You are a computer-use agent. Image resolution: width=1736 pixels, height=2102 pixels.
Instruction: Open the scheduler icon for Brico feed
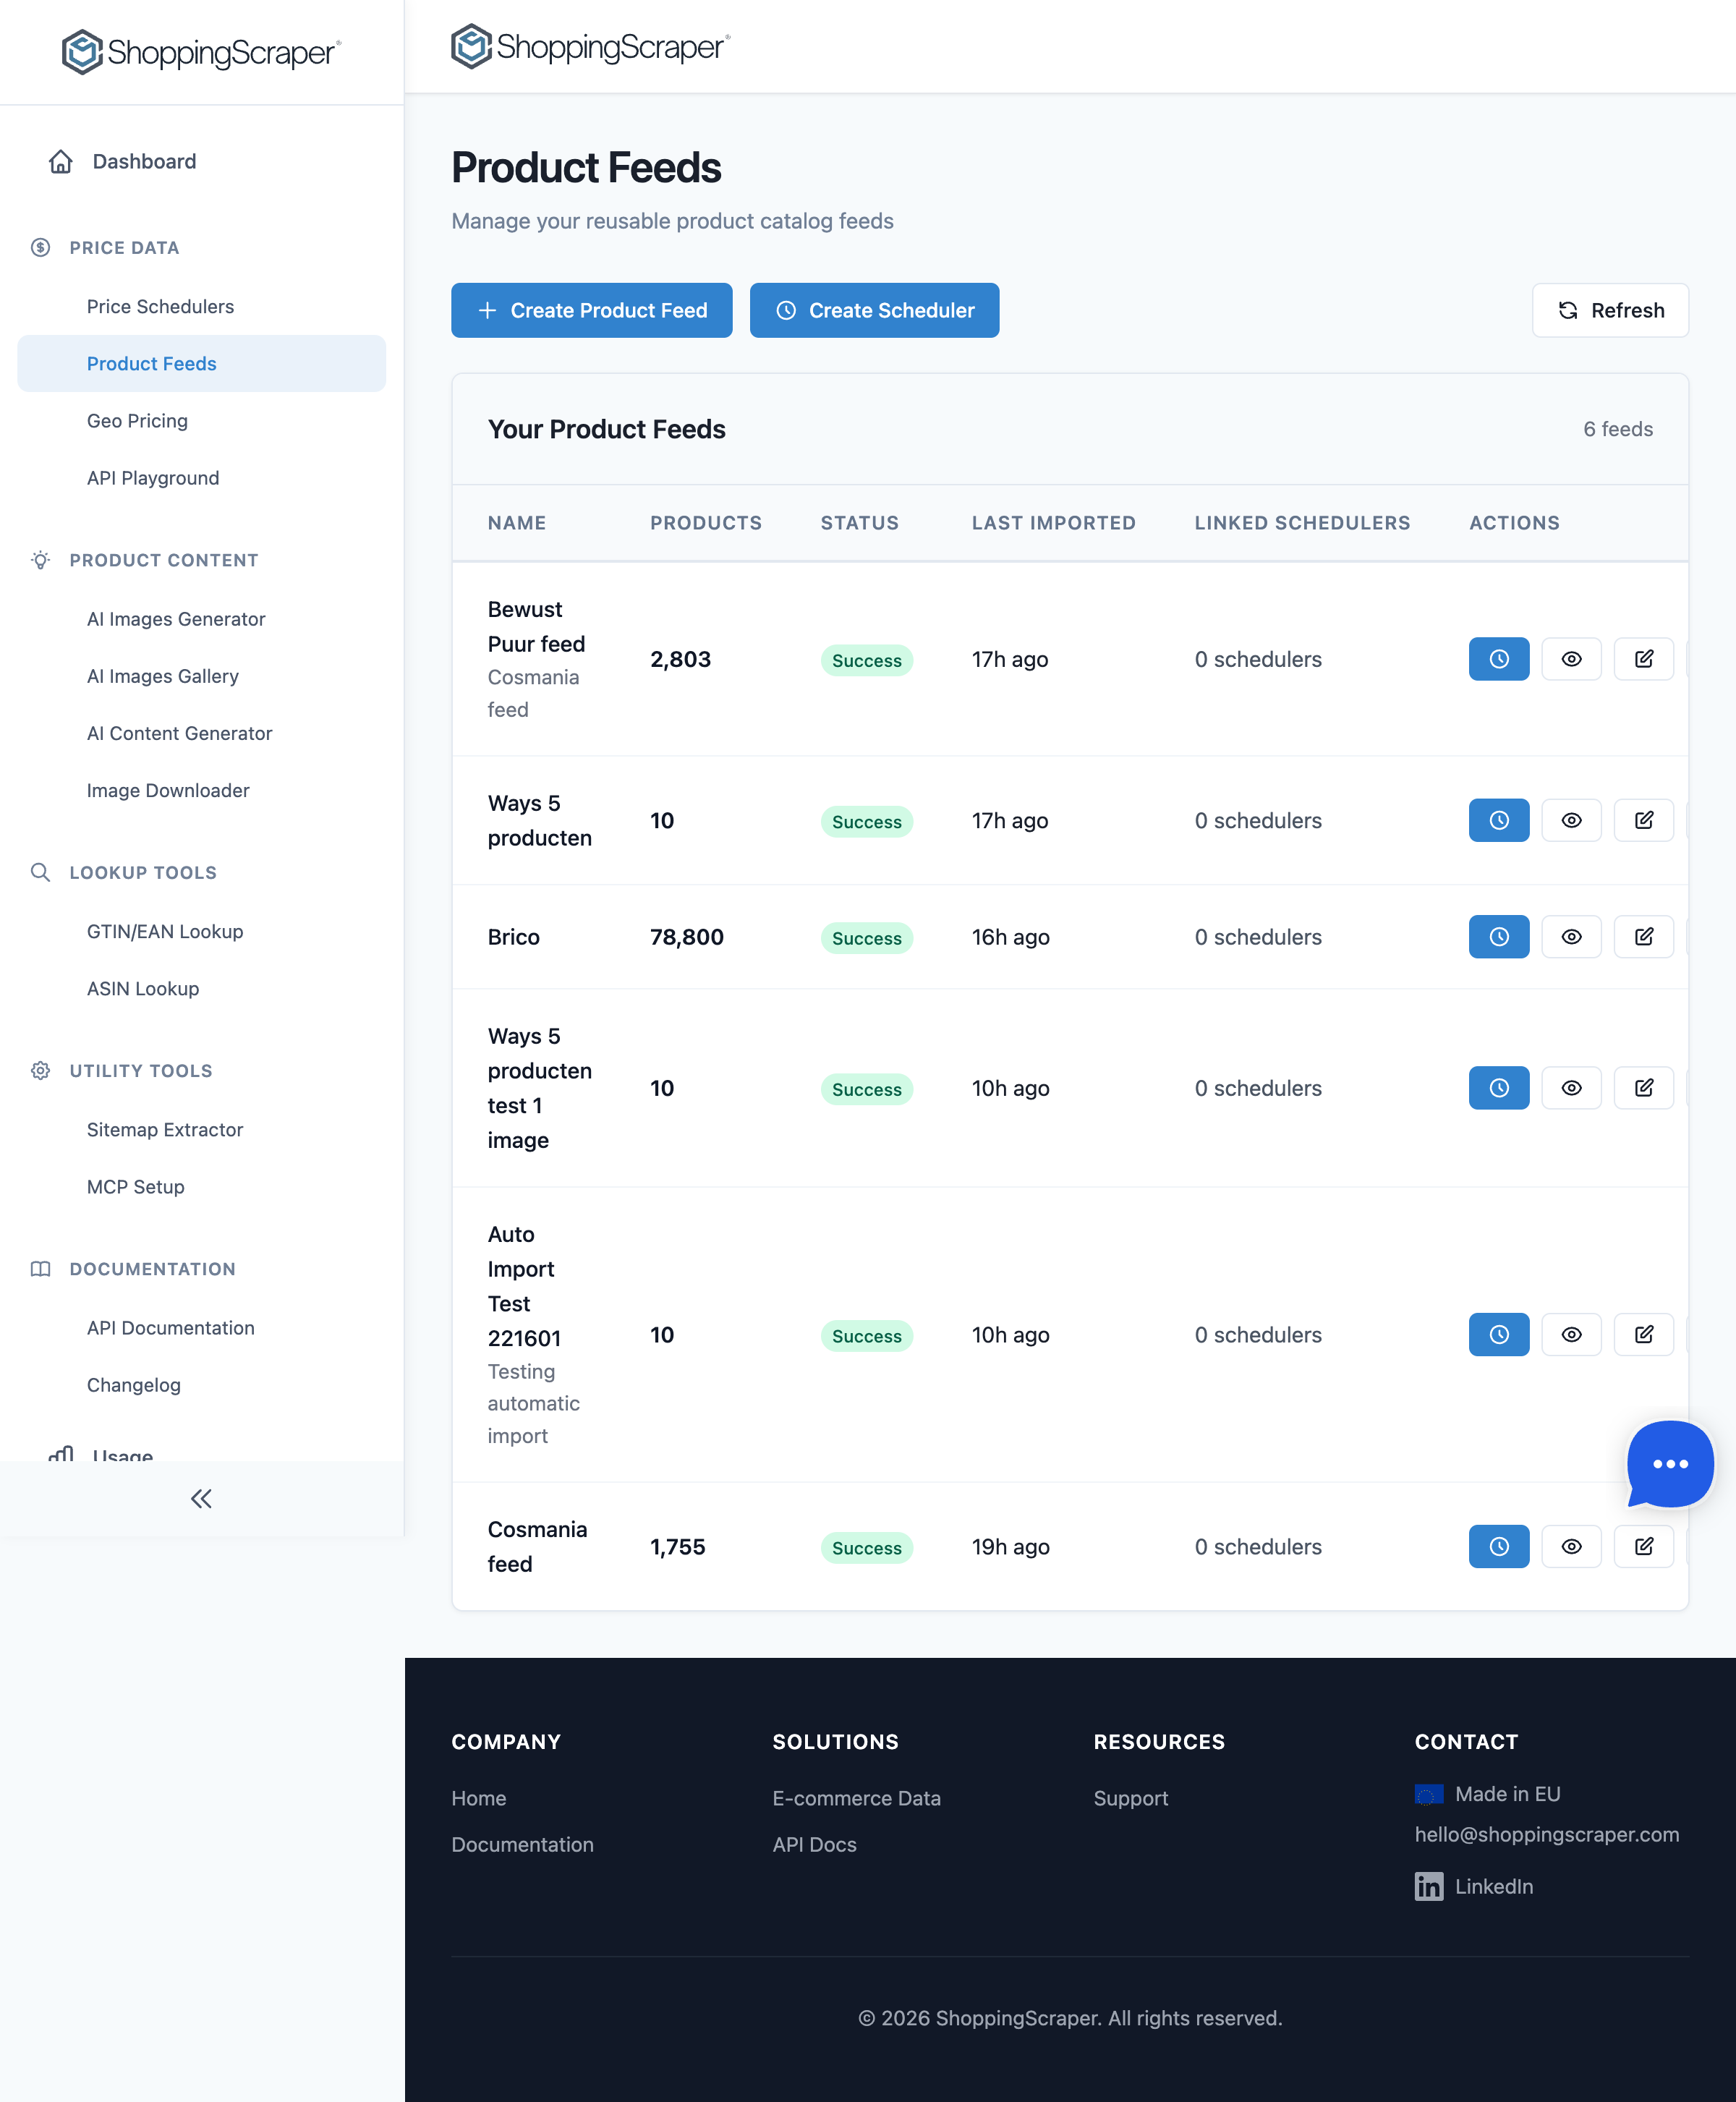(x=1498, y=937)
